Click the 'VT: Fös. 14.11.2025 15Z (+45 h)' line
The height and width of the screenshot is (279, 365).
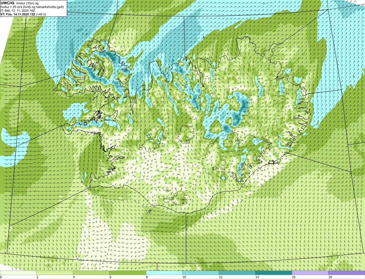click(23, 14)
